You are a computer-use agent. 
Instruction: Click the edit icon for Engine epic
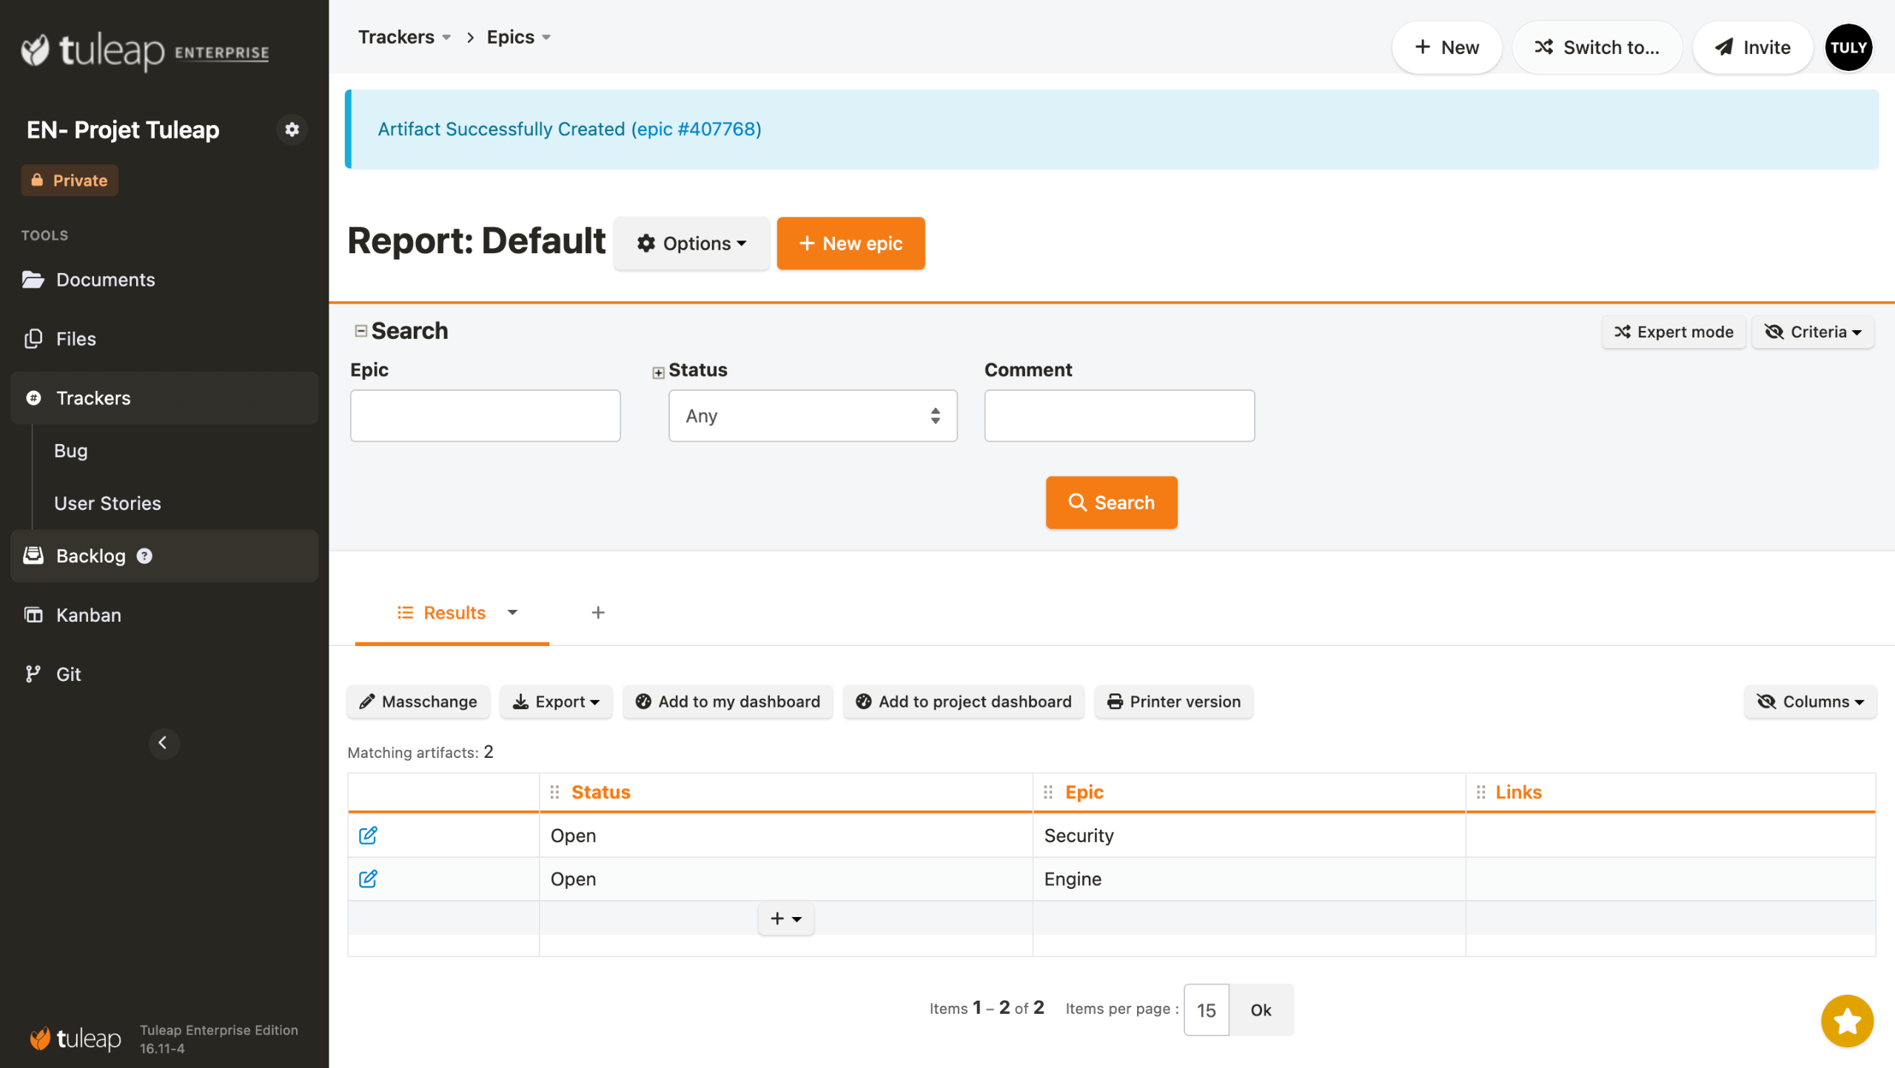(x=368, y=879)
